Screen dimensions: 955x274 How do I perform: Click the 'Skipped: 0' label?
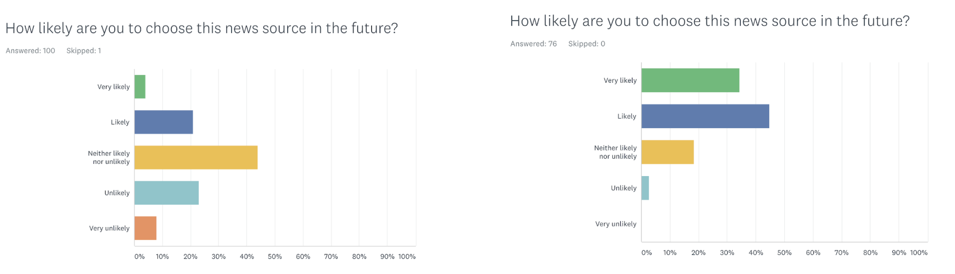click(x=586, y=44)
